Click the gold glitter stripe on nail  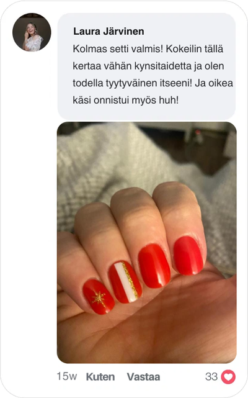click(x=130, y=281)
